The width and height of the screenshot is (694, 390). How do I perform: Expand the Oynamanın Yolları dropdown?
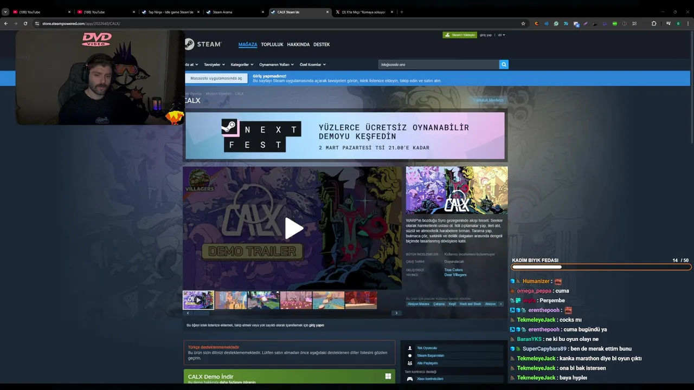(276, 64)
